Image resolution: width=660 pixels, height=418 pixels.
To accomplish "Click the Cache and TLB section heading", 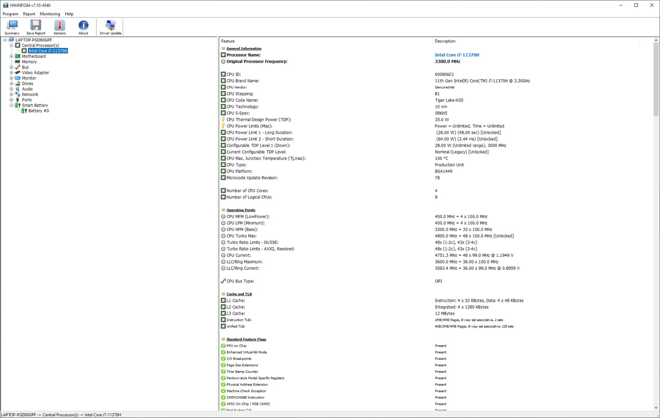I will pyautogui.click(x=239, y=294).
